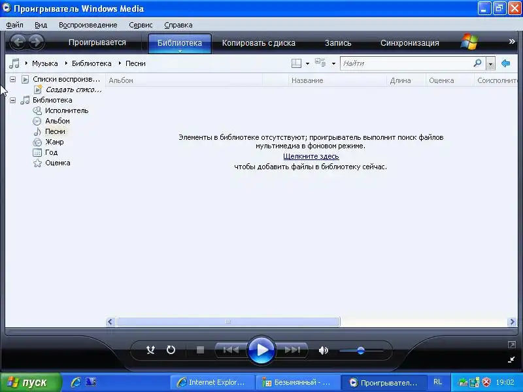Open search options dropdown arrow

[490, 63]
